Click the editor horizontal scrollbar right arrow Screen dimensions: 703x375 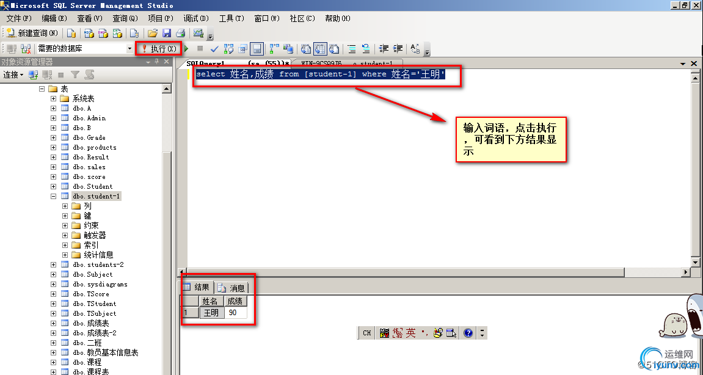pos(686,272)
